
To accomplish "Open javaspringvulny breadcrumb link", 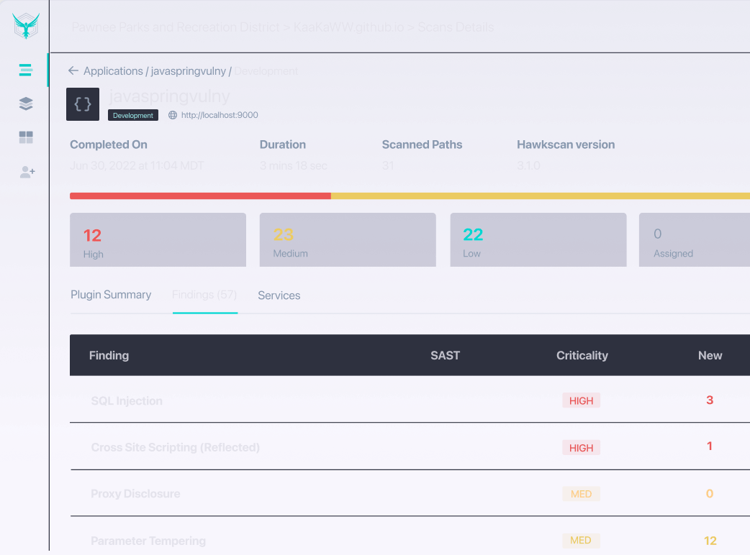I will click(189, 71).
